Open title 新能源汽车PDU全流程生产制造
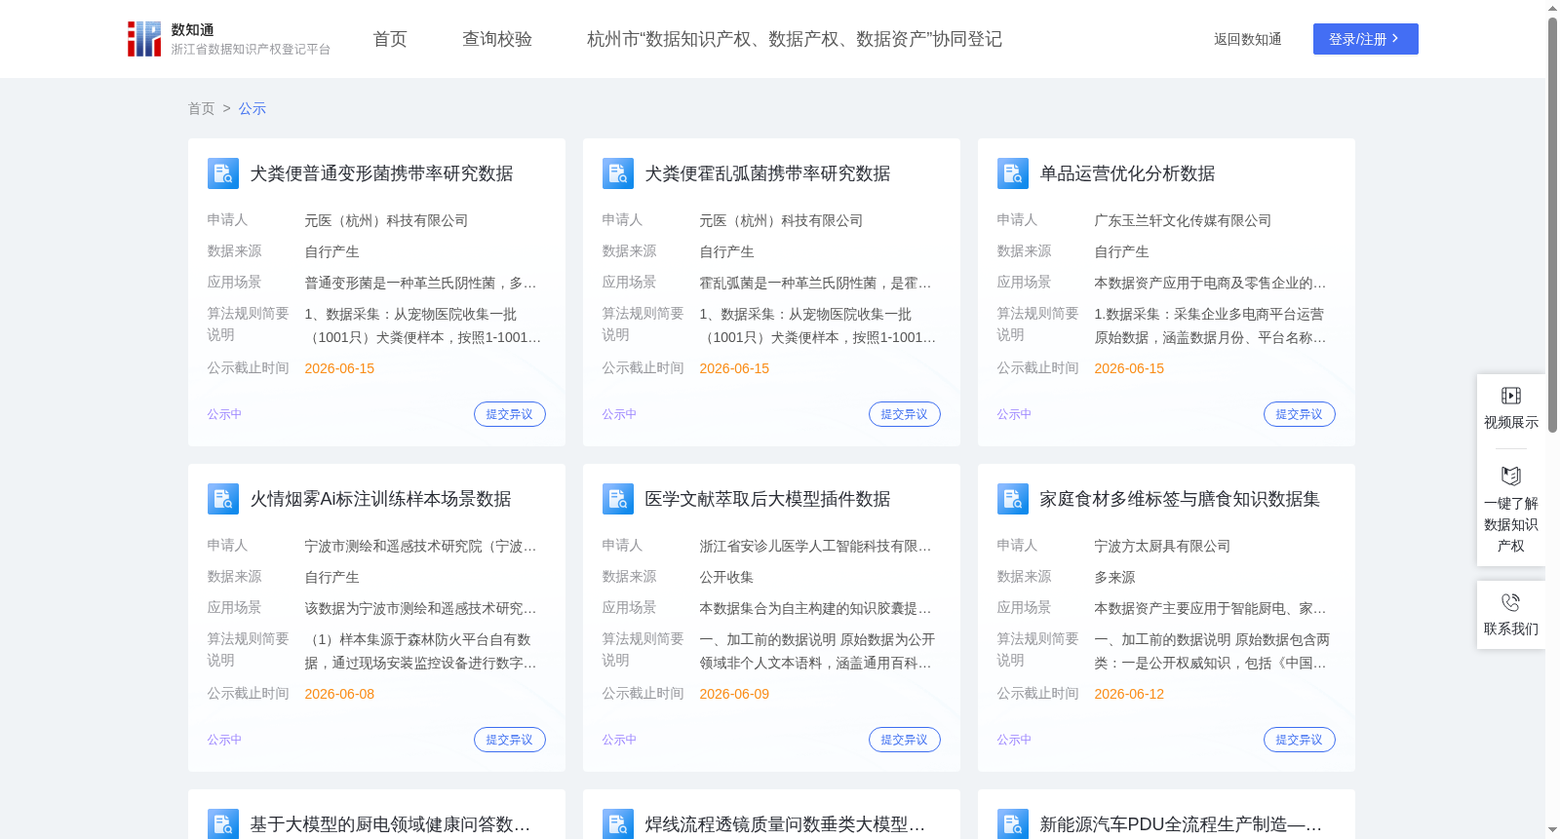 [1181, 824]
